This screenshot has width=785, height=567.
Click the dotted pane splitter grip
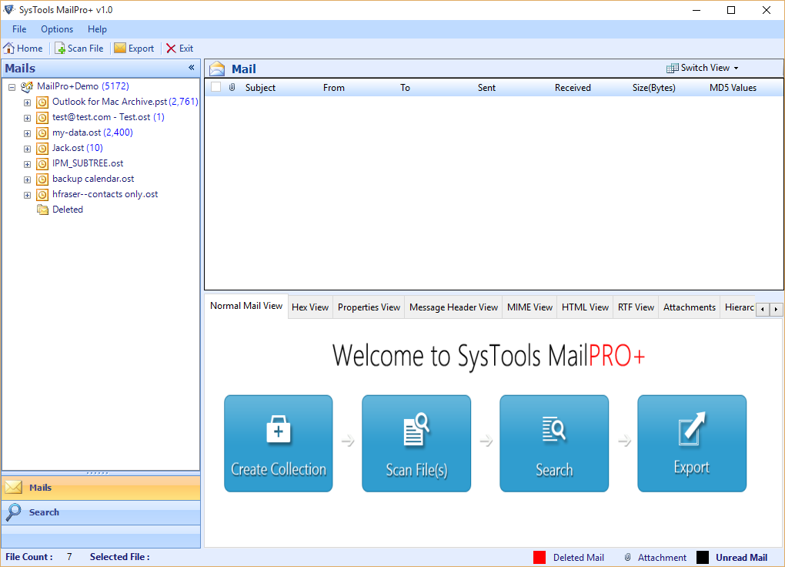[97, 473]
